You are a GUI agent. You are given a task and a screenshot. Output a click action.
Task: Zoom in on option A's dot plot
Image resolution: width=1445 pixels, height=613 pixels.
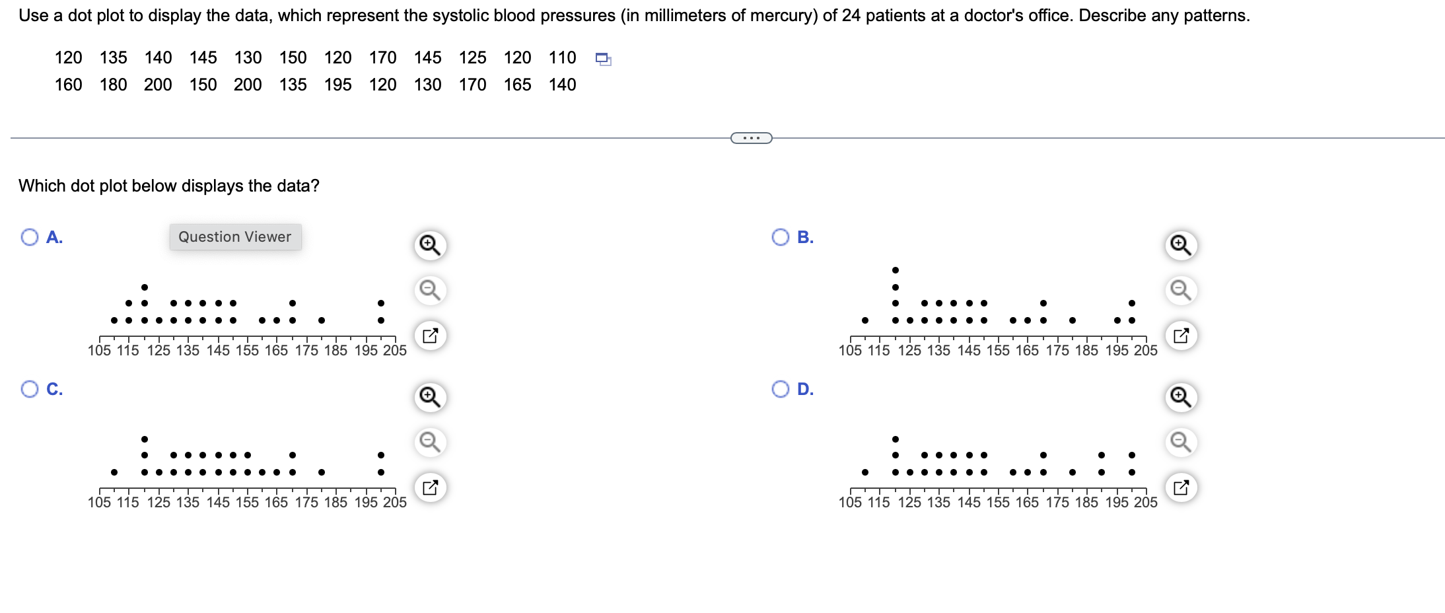(x=430, y=244)
